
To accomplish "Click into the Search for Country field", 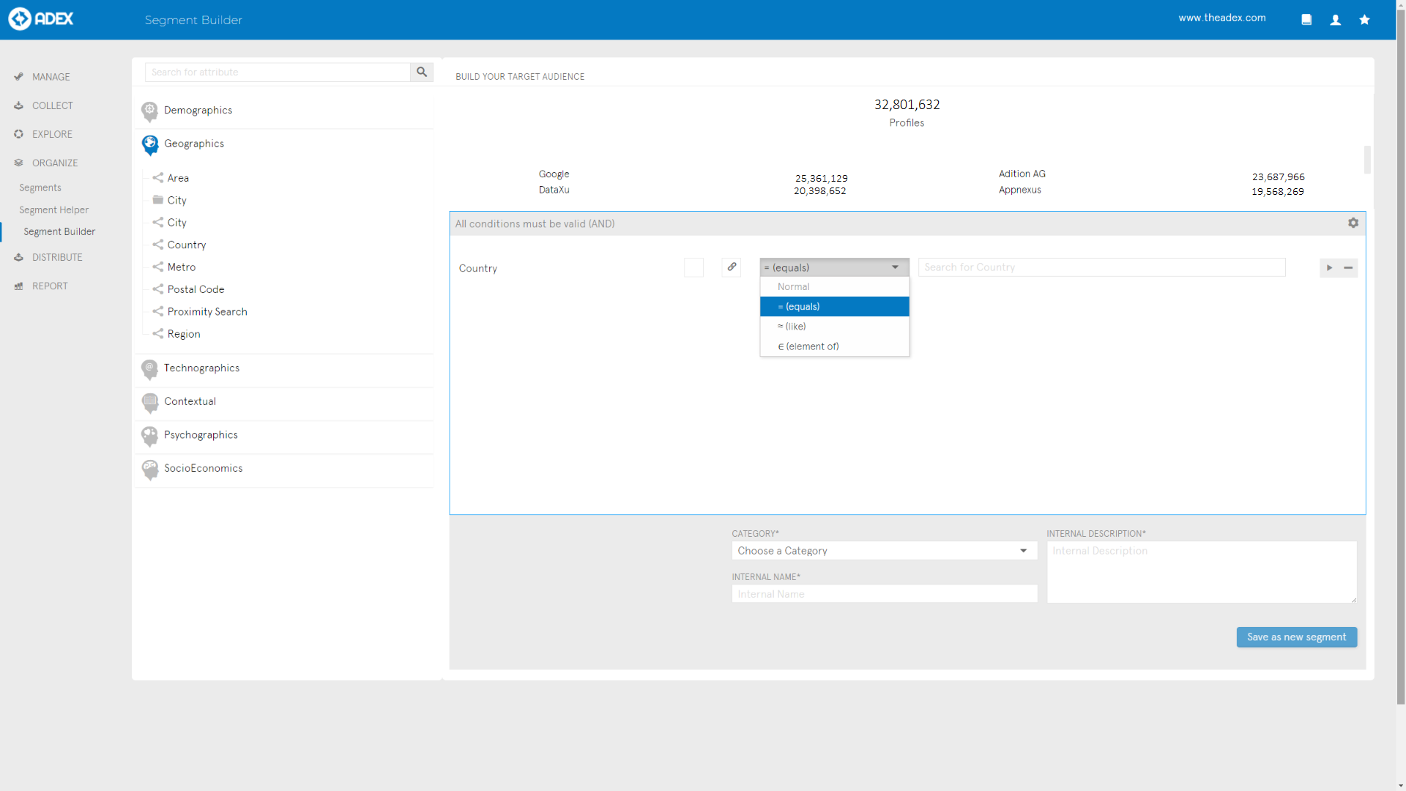I will pyautogui.click(x=1101, y=267).
